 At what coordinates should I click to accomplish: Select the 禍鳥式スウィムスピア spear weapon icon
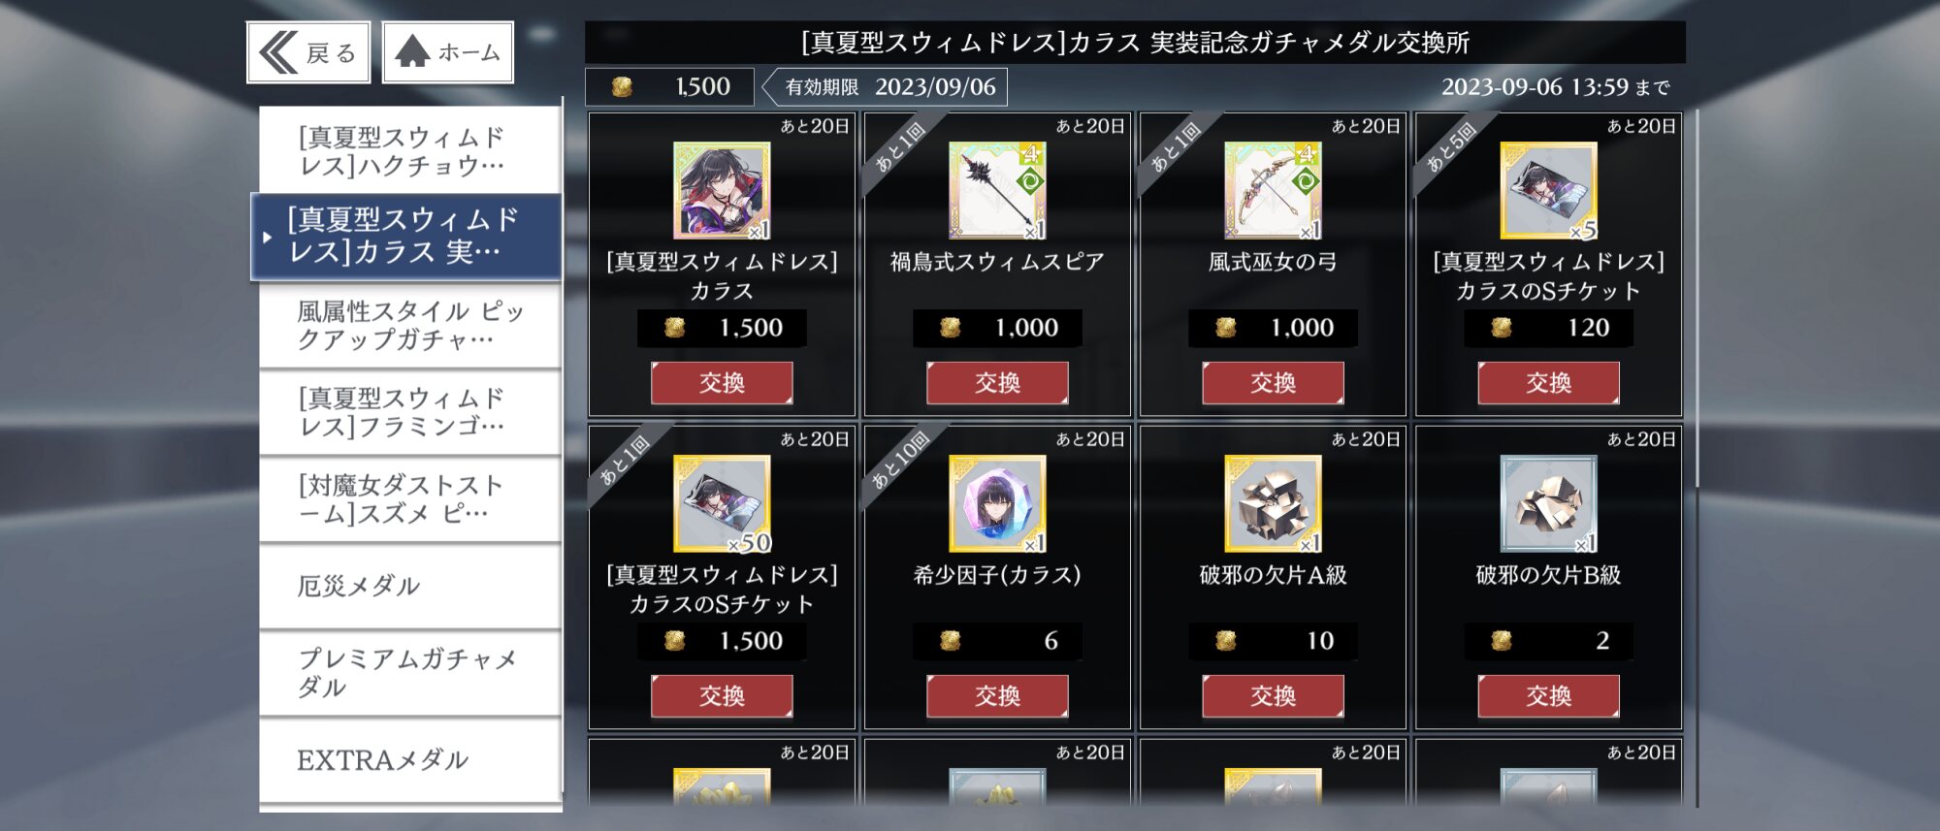tap(997, 191)
